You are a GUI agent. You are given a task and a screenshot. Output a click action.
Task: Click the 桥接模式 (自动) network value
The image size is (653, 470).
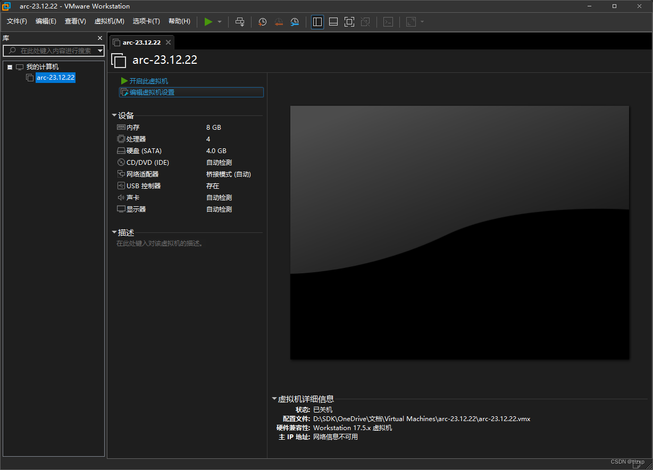click(x=229, y=174)
